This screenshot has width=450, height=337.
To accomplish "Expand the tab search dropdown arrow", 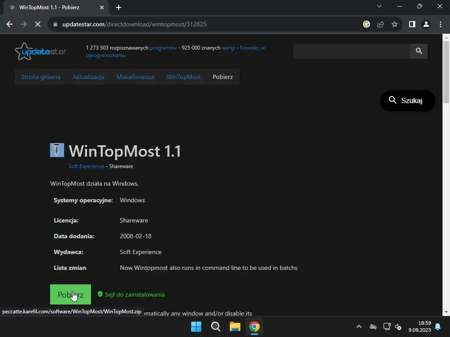I will (x=379, y=6).
